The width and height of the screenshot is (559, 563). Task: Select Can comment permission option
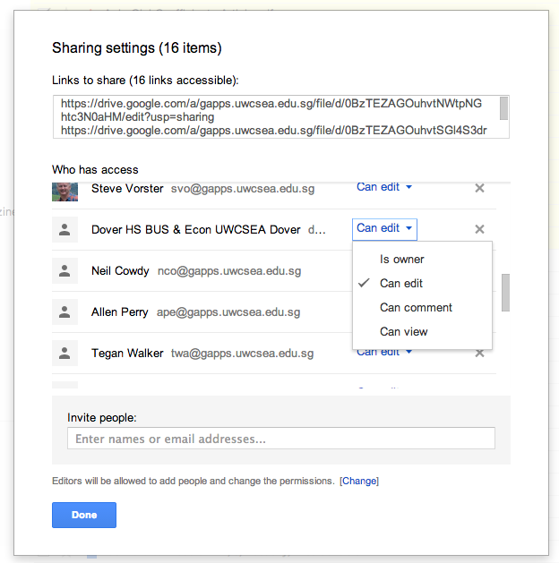coord(417,308)
